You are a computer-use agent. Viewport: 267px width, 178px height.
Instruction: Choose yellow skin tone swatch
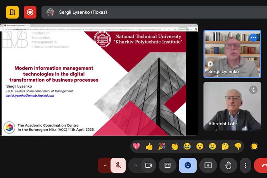(x=254, y=147)
